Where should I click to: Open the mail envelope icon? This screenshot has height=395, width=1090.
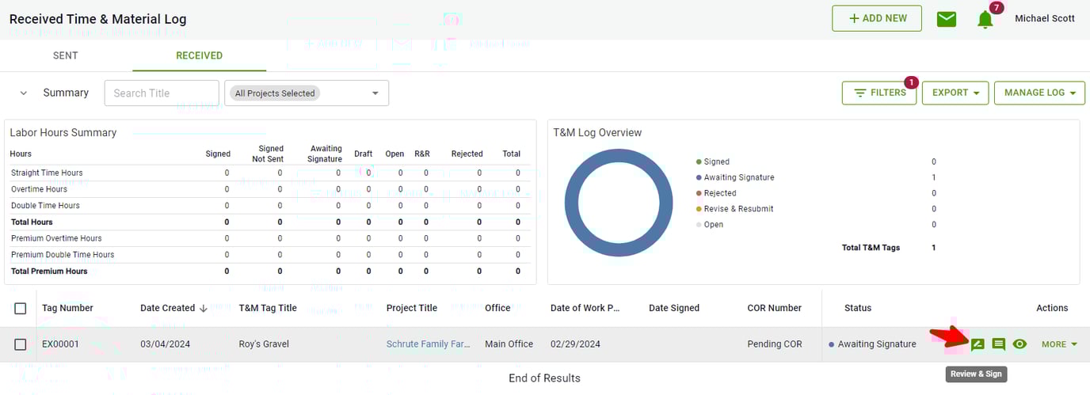pos(947,19)
